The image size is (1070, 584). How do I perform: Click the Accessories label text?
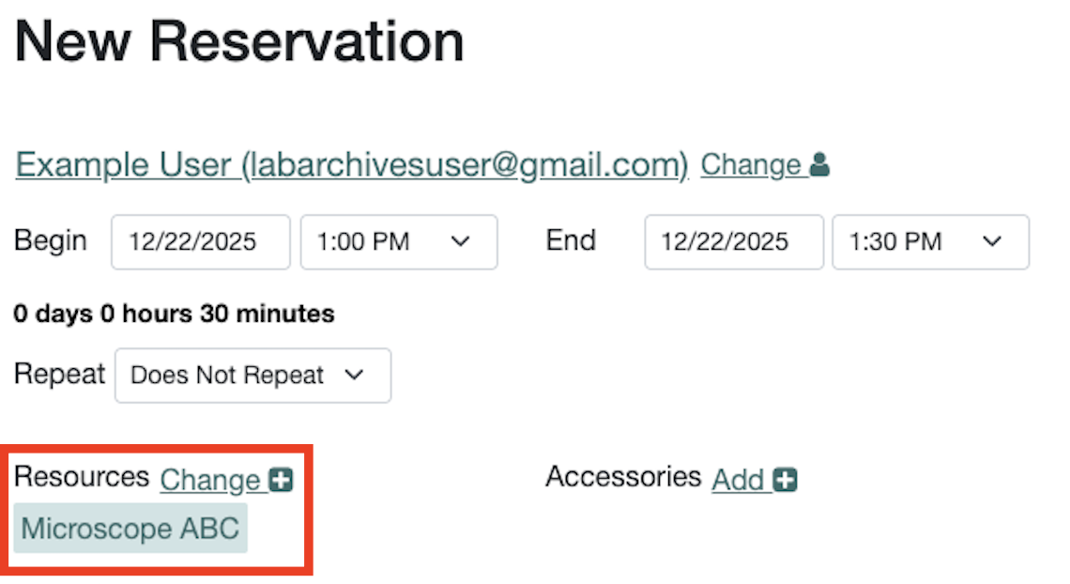tap(623, 477)
